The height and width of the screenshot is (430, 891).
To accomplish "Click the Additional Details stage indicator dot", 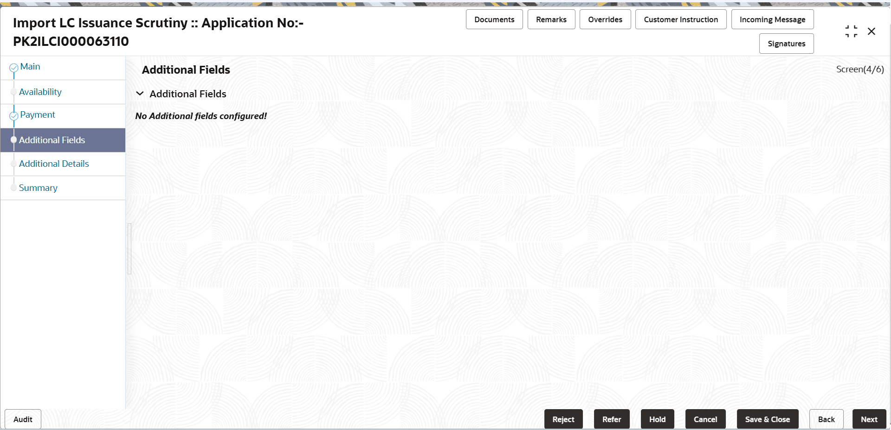I will click(14, 164).
